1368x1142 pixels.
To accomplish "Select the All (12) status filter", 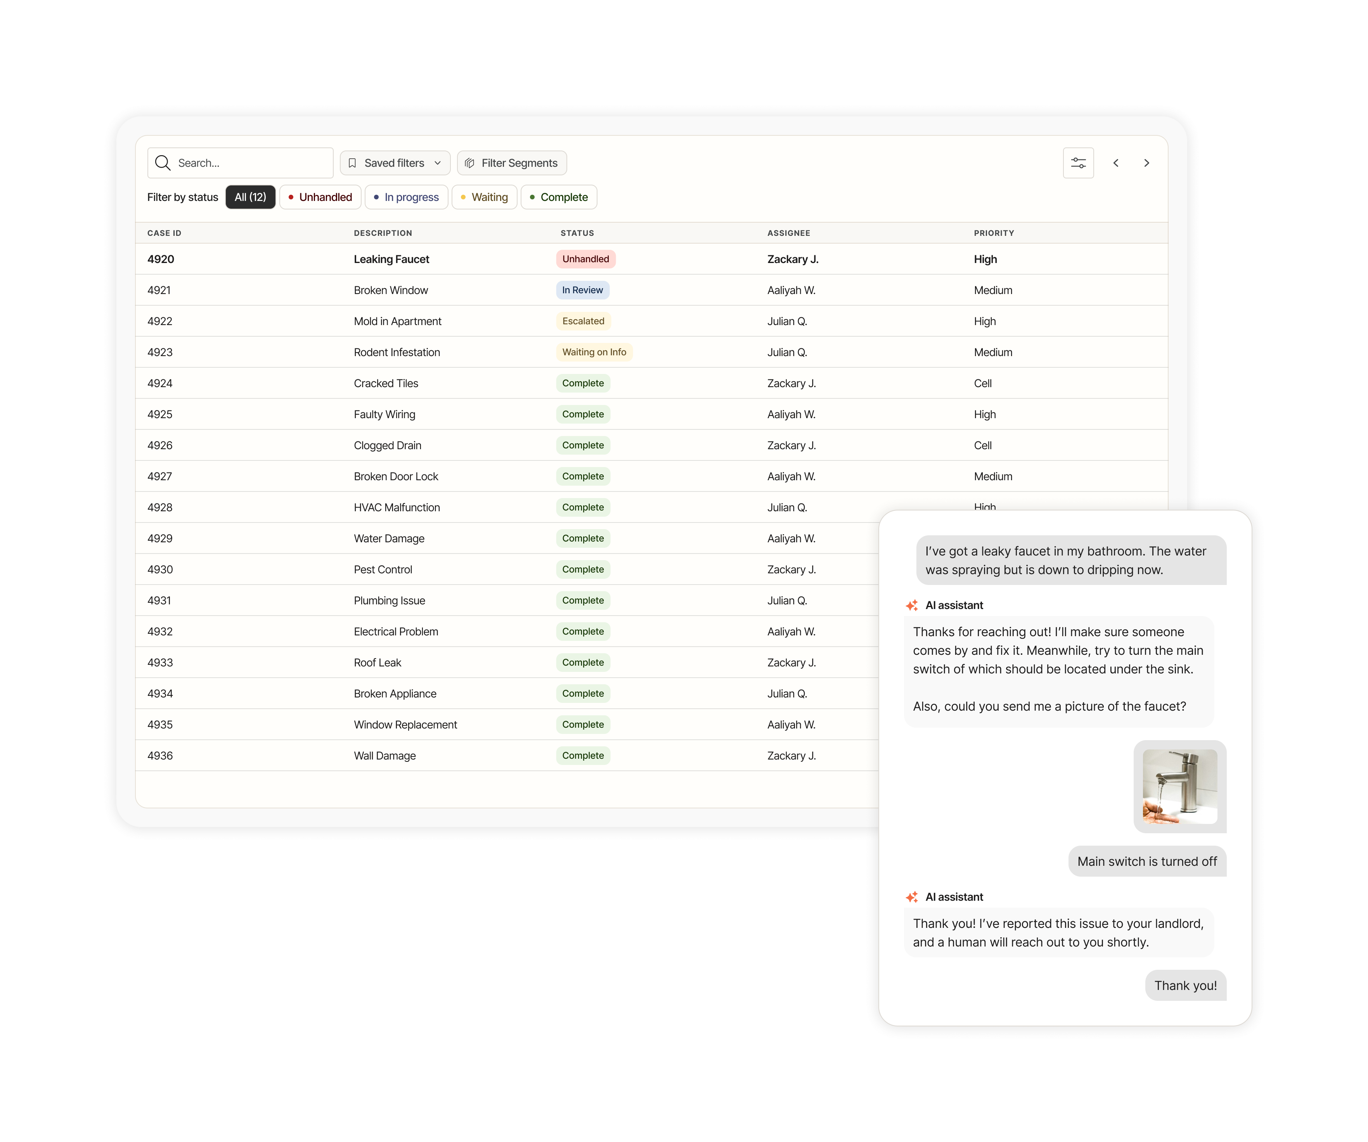I will (250, 197).
